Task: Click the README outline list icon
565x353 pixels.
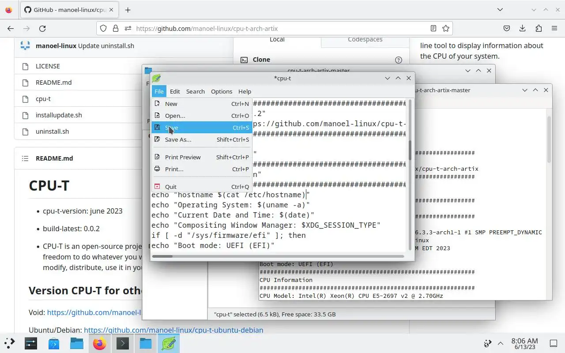Action: pos(25,158)
